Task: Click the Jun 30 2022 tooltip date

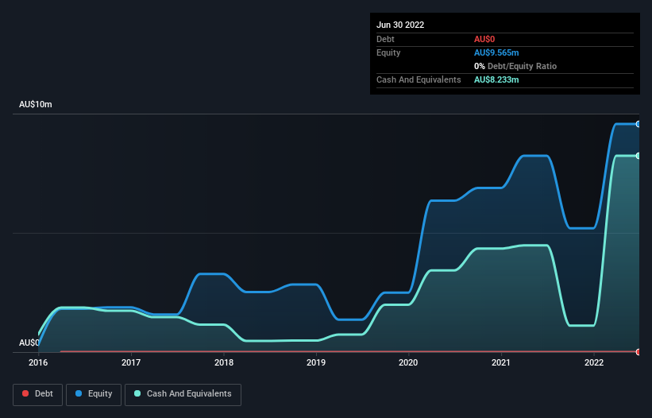Action: tap(400, 25)
